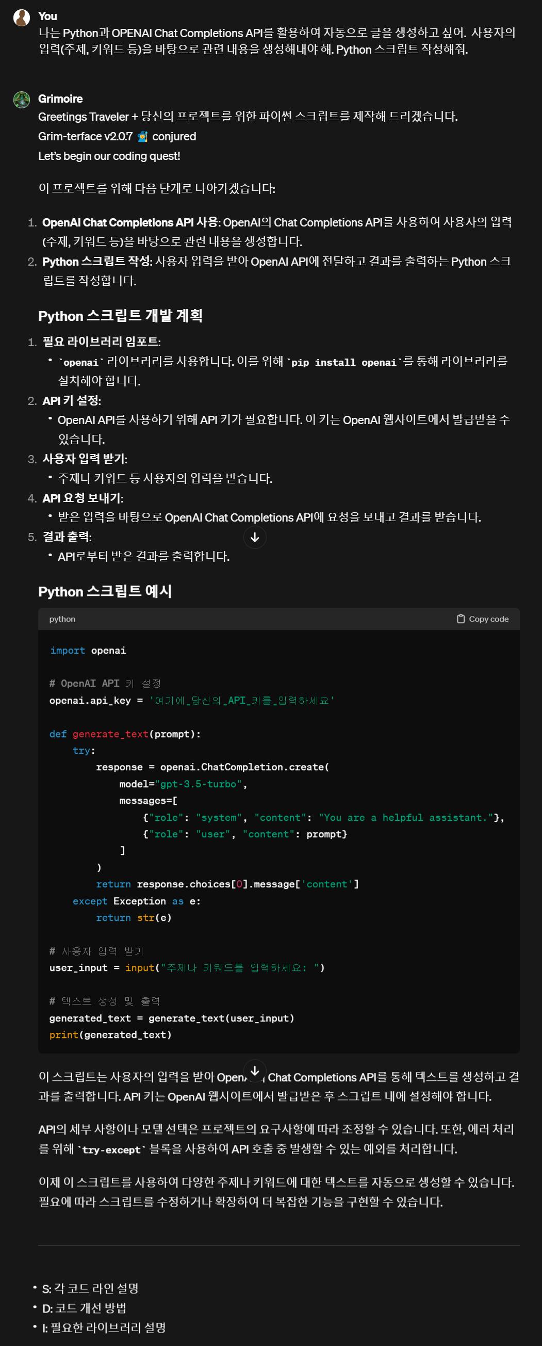Screen dimensions: 542x1346
Task: Click the 'user_input = input(...)' code line
Action: coord(187,968)
